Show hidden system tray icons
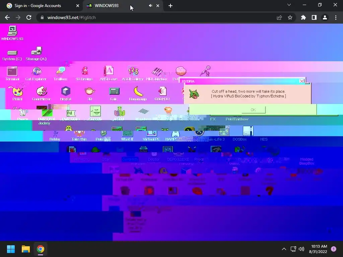The height and width of the screenshot is (257, 343). (284, 249)
